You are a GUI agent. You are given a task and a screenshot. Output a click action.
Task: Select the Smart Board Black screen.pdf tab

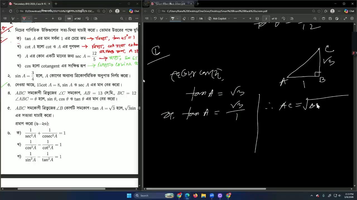pyautogui.click(x=172, y=4)
